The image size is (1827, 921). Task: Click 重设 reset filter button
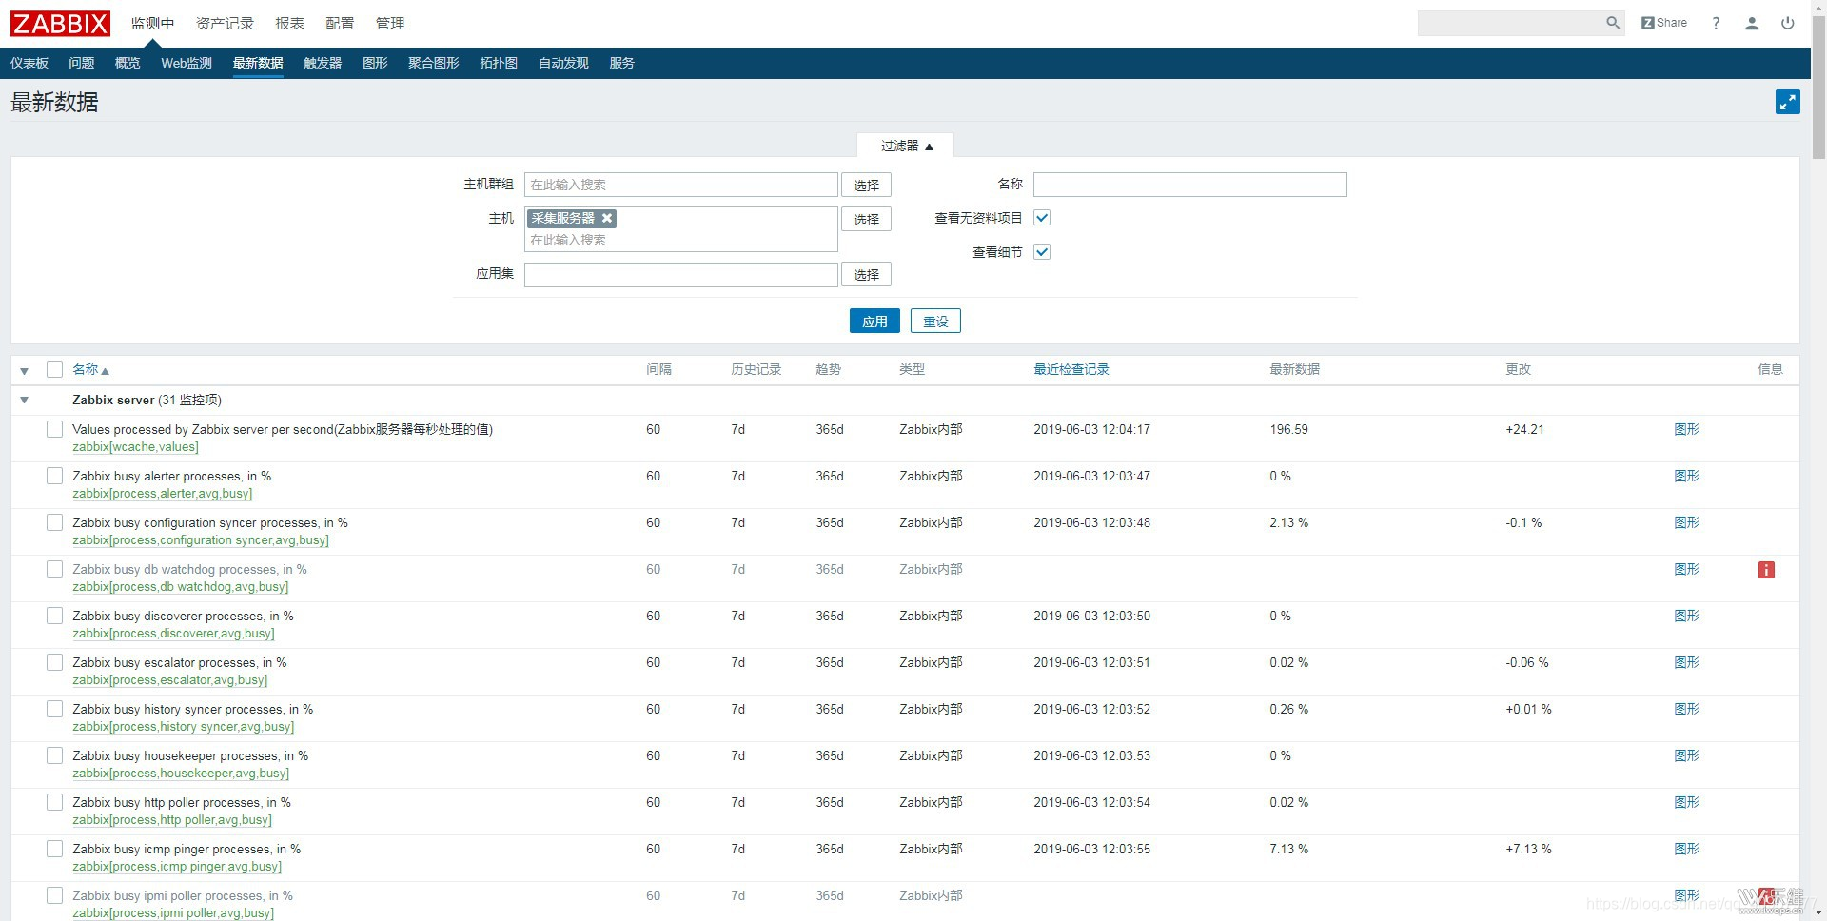click(x=935, y=321)
